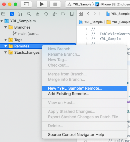Click the green zoom window button
The height and width of the screenshot is (142, 130).
point(15,4)
